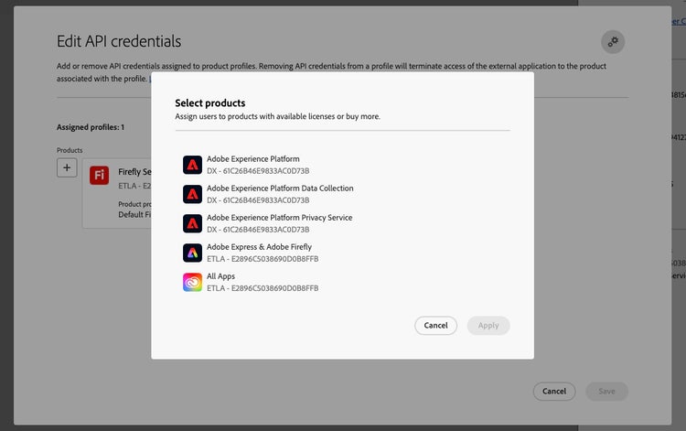Choose Adobe Experience Platform Data Collection label
This screenshot has height=431, width=686.
(x=280, y=189)
